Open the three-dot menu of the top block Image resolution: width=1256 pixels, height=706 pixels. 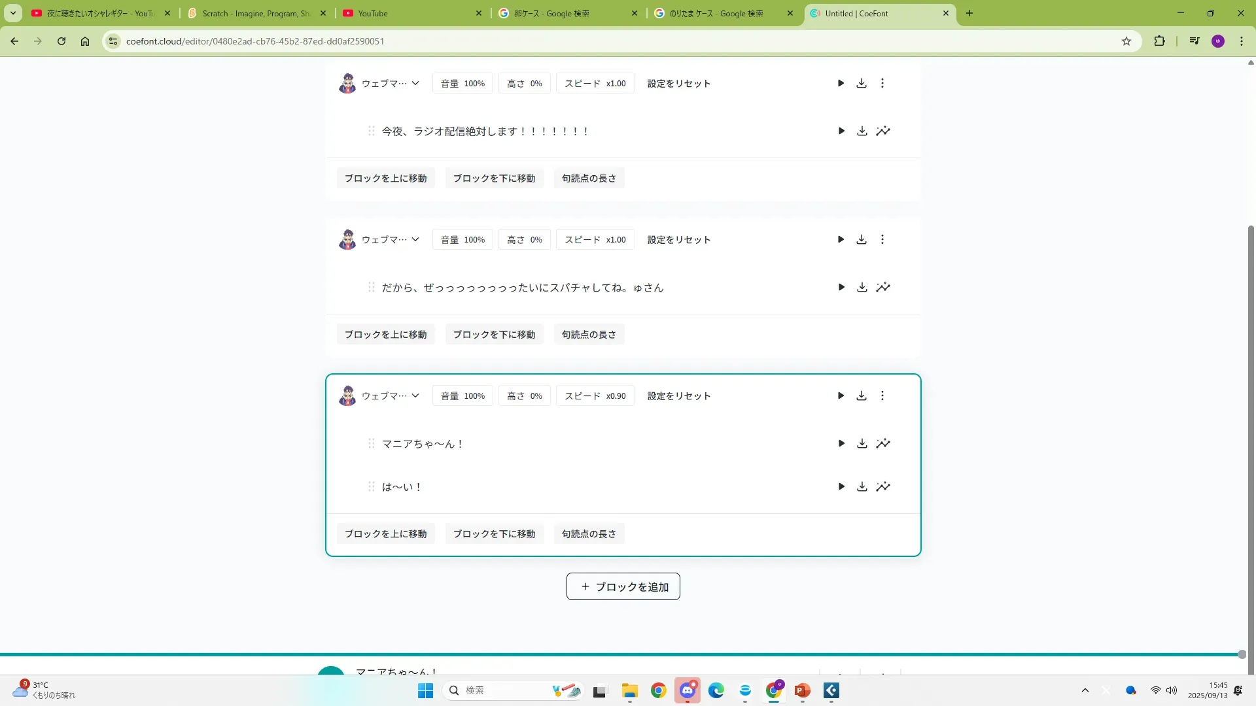click(882, 83)
